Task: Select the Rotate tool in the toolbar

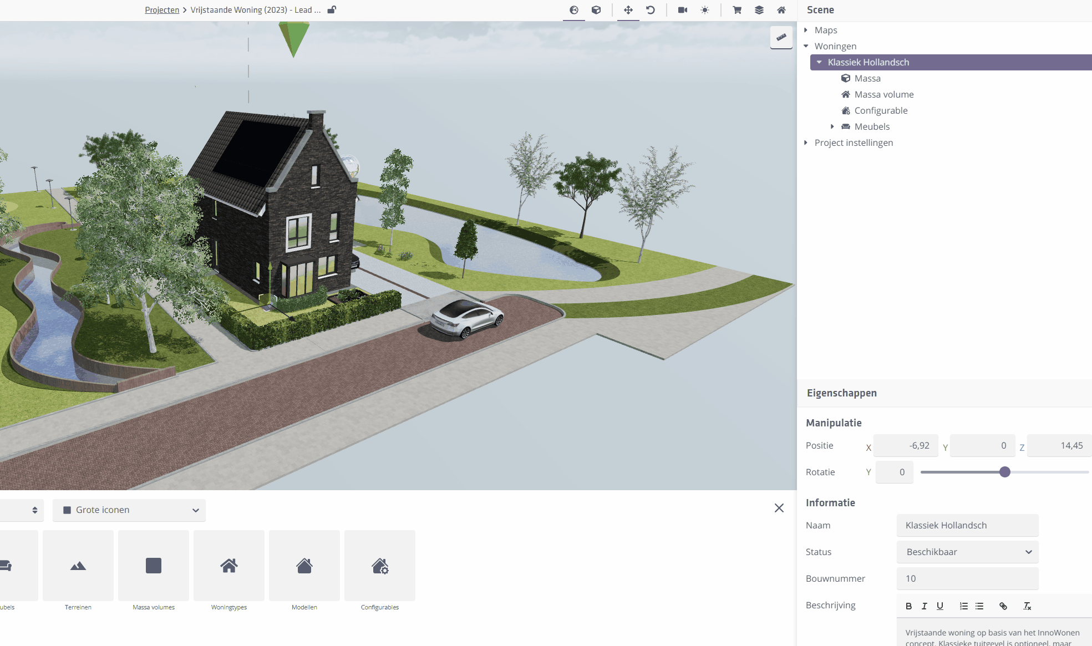Action: tap(650, 9)
